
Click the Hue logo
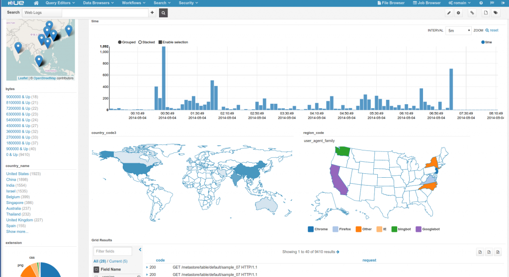(x=16, y=3)
